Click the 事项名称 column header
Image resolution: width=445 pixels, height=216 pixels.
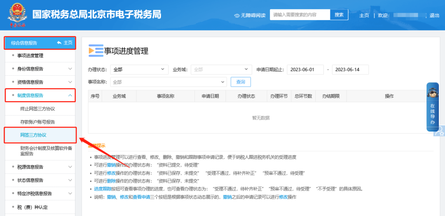166,96
